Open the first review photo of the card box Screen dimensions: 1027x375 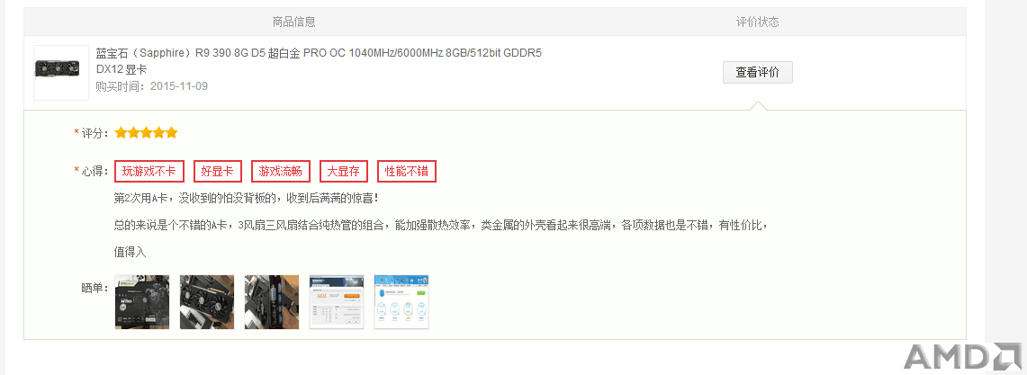click(x=142, y=301)
